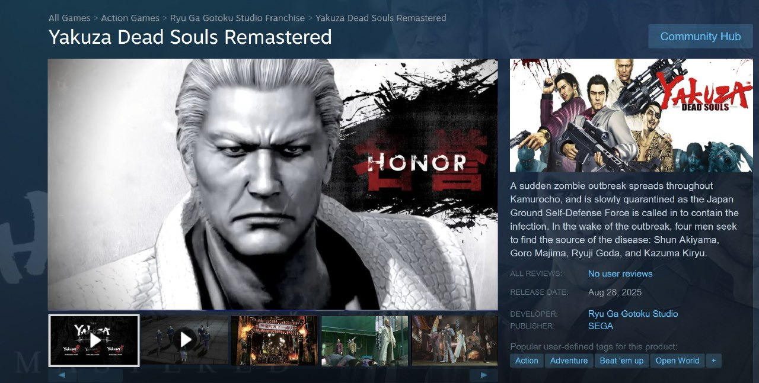759x383 pixels.
Task: Go to All Games breadcrumb
Action: (x=69, y=18)
